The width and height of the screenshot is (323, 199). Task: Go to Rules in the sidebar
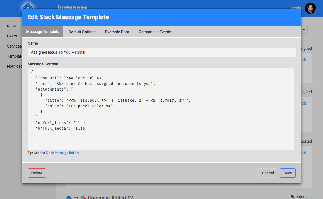coord(12,26)
